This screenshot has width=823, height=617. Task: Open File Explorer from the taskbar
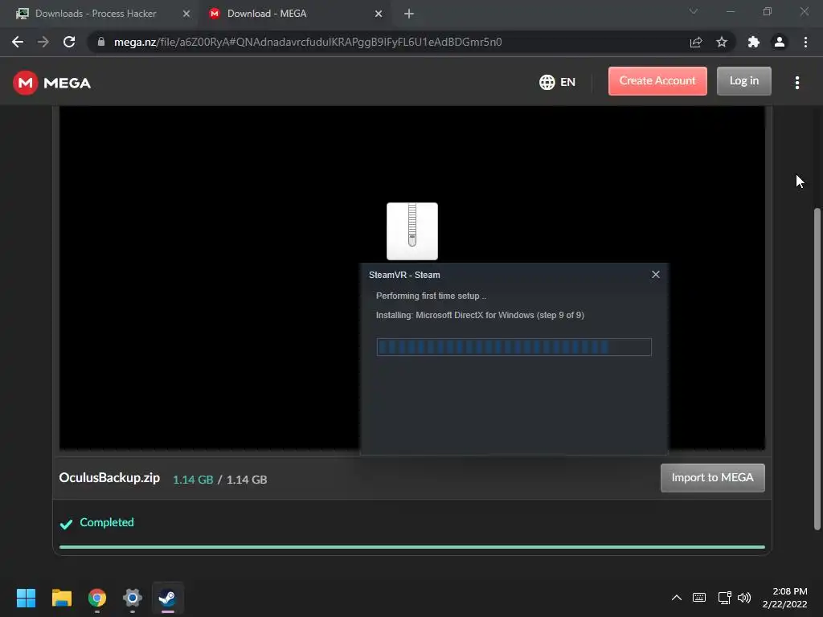click(x=61, y=598)
